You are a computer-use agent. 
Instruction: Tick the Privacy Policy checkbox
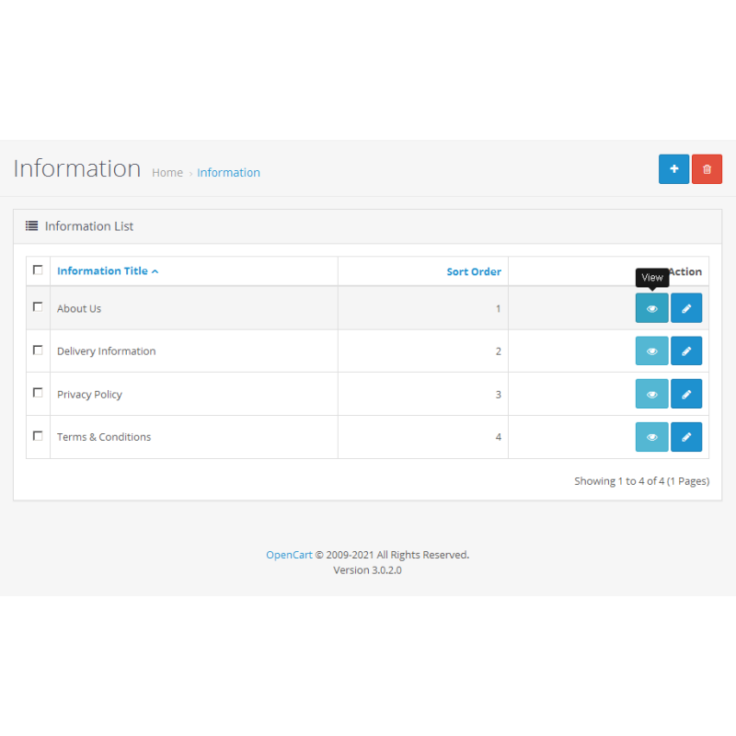(x=38, y=393)
